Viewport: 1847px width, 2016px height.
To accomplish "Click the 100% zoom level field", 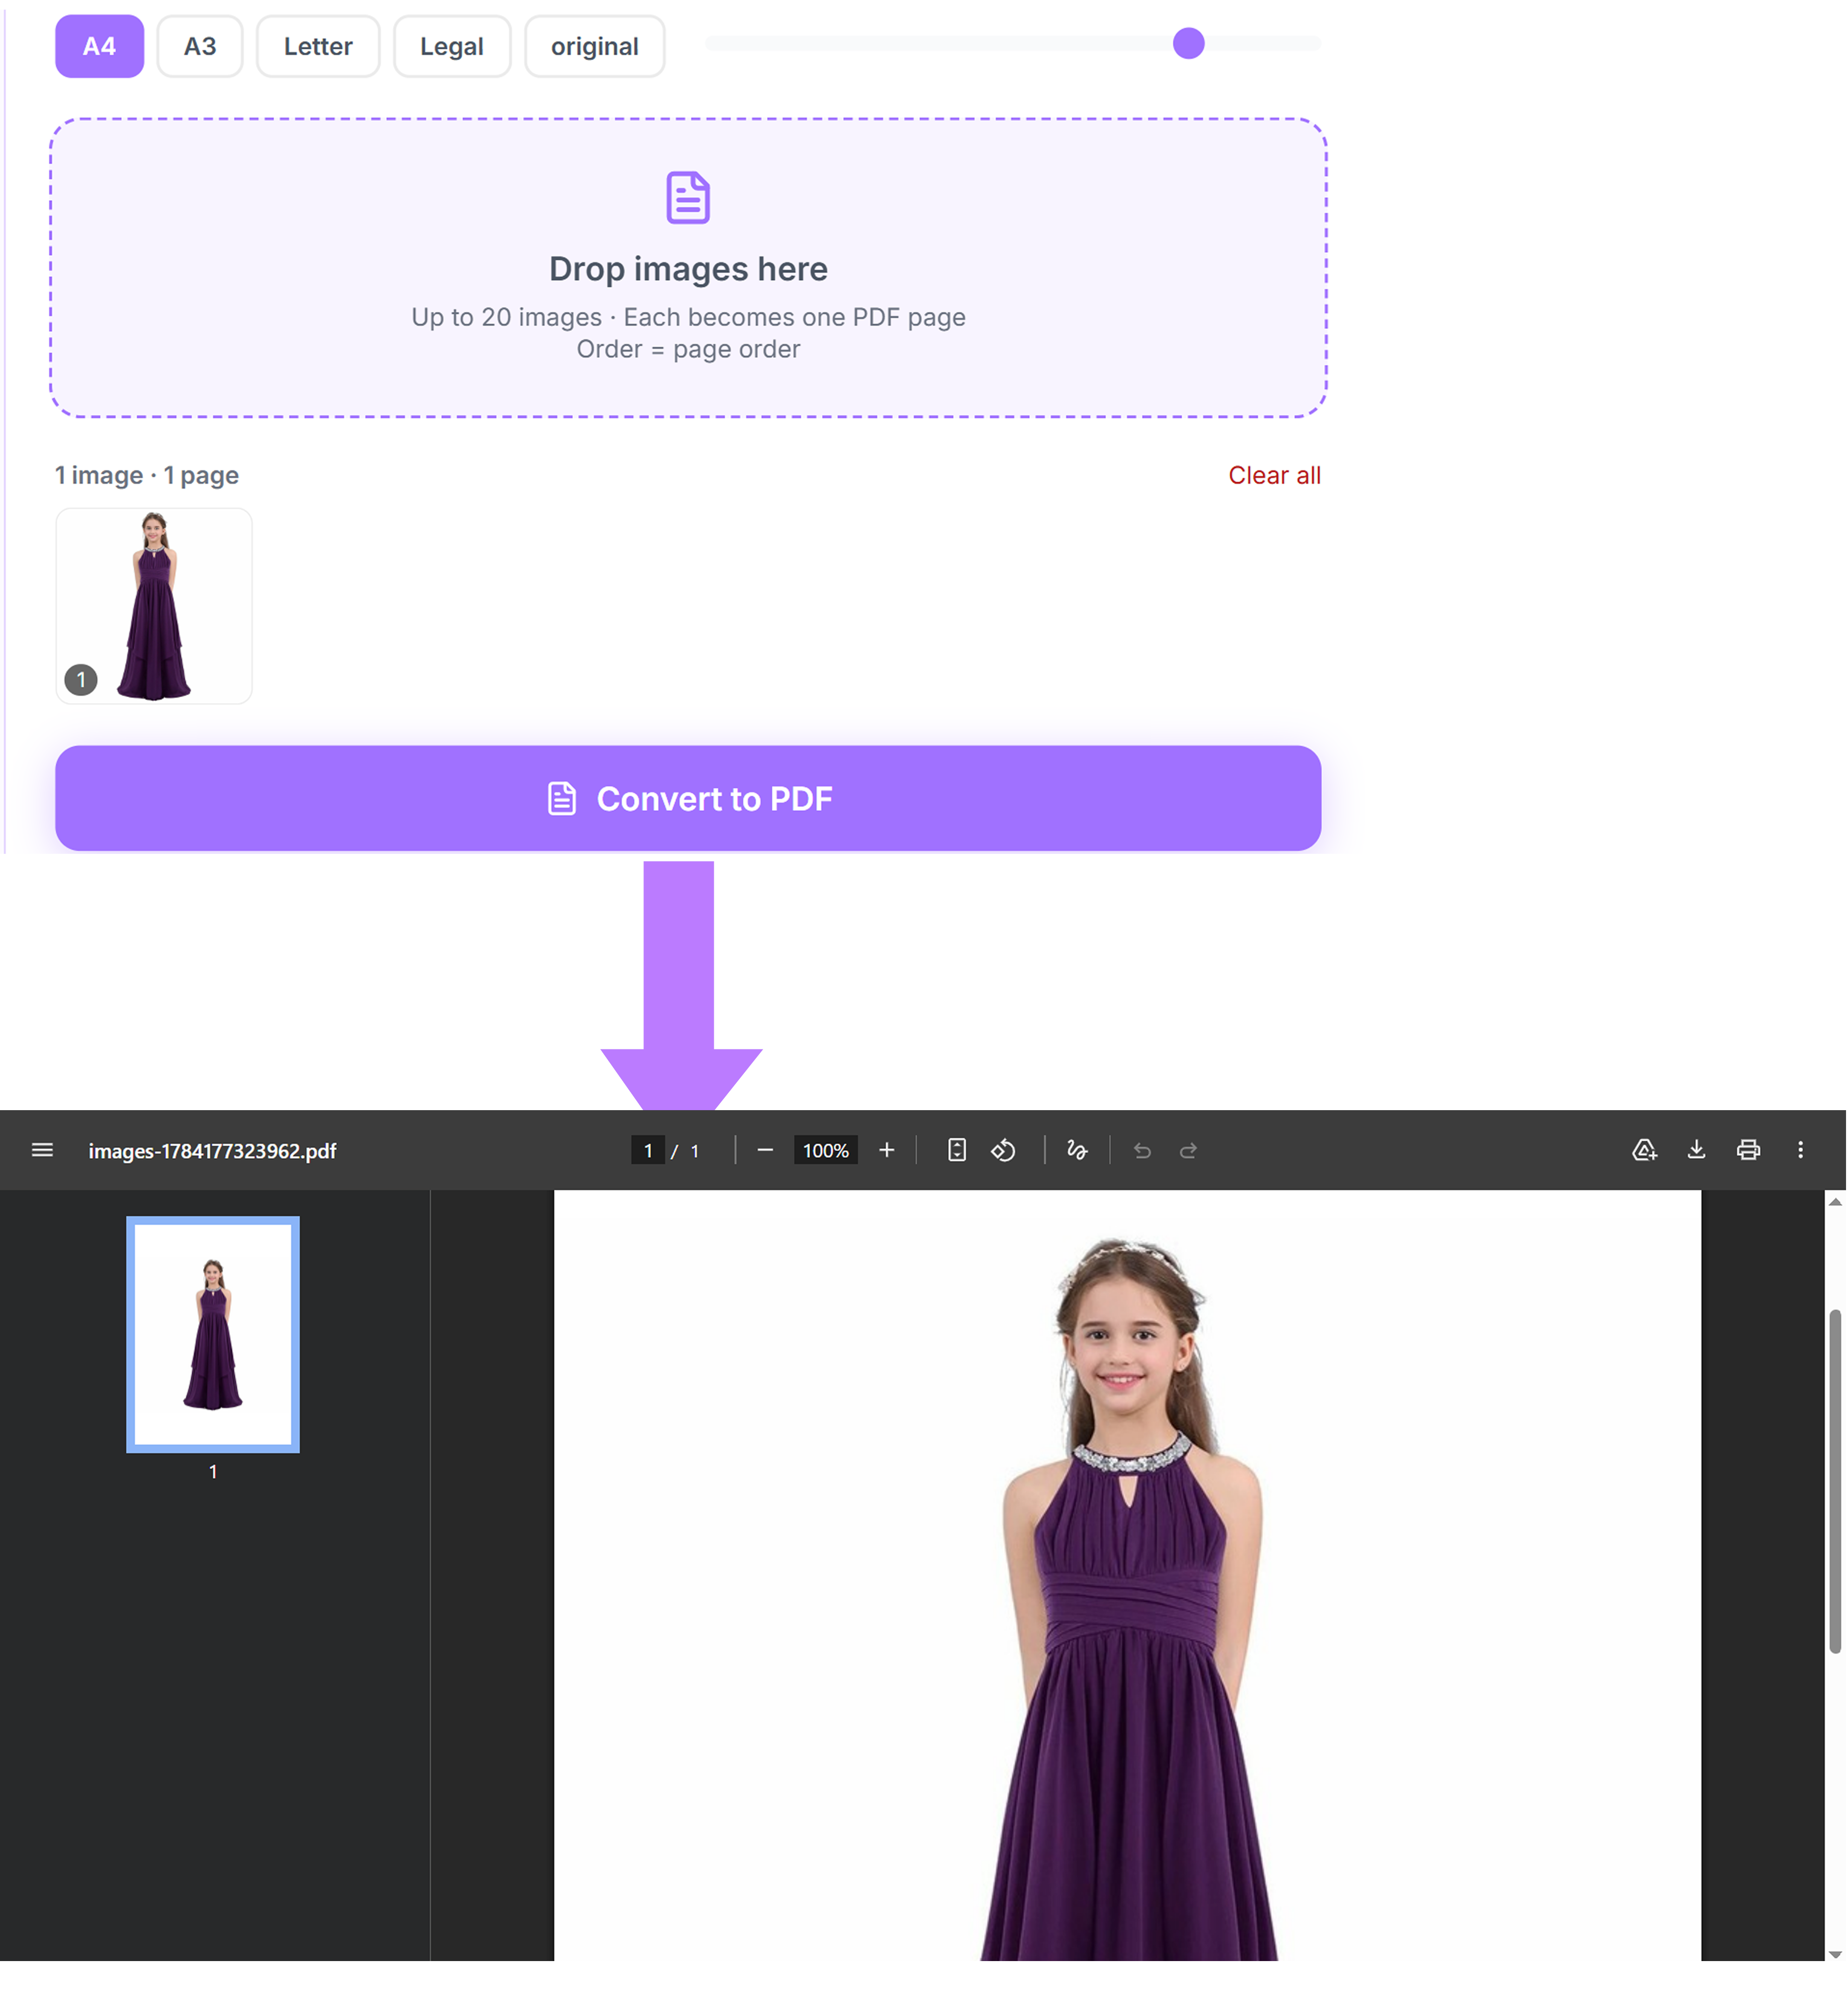I will click(x=826, y=1150).
